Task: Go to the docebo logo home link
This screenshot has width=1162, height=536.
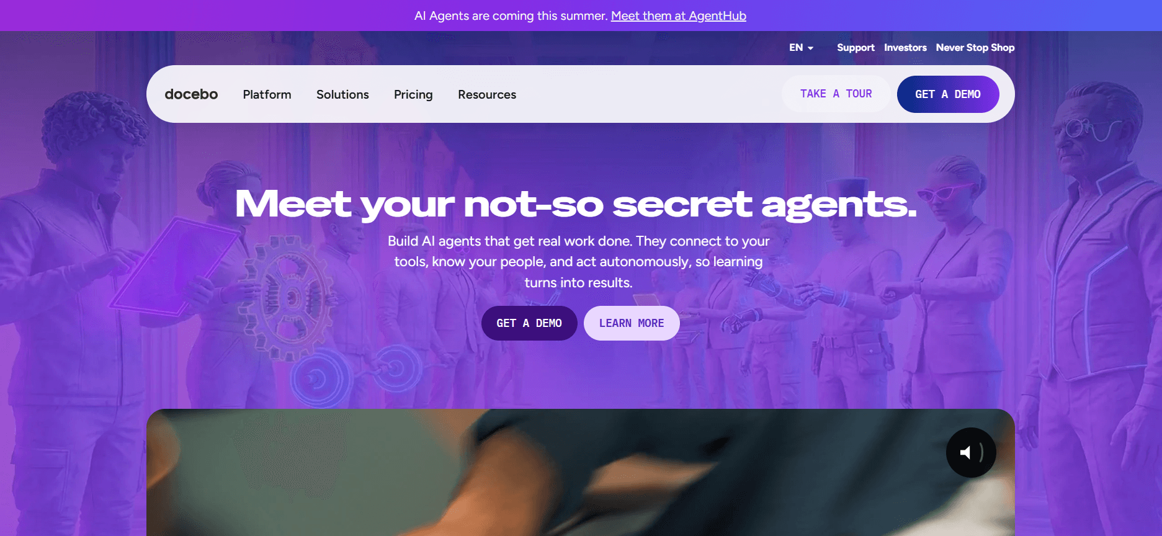Action: [191, 94]
